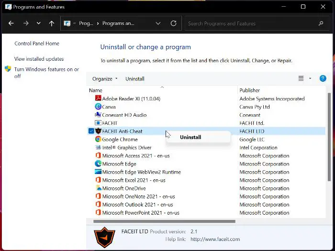Click the Intel Graphics Driver icon
This screenshot has height=251, width=335.
[98, 147]
